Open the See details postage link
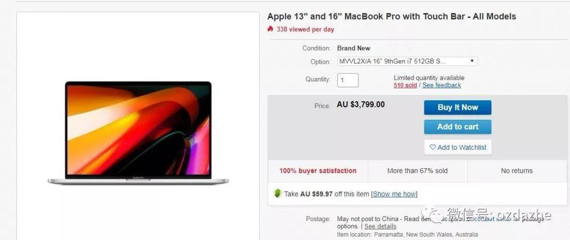Image resolution: width=570 pixels, height=240 pixels. [380, 226]
